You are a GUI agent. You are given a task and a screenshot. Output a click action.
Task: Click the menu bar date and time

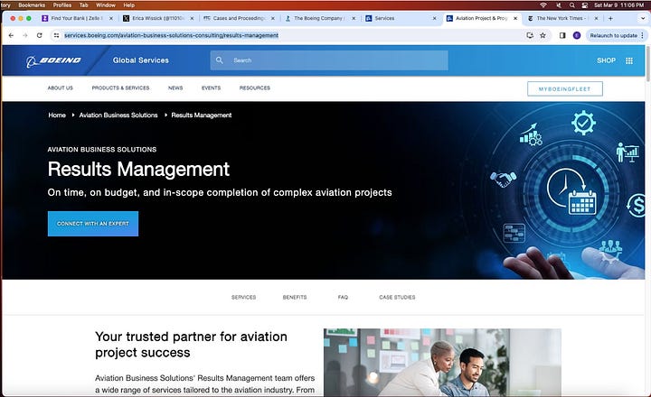coord(618,5)
